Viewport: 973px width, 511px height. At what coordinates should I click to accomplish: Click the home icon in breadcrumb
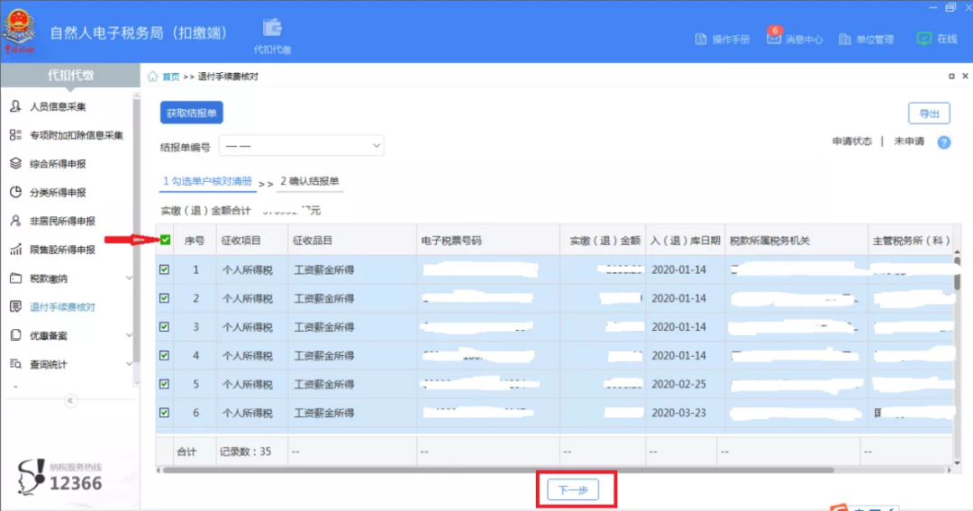[152, 77]
